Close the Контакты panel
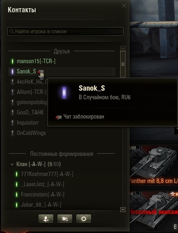 click(x=124, y=6)
